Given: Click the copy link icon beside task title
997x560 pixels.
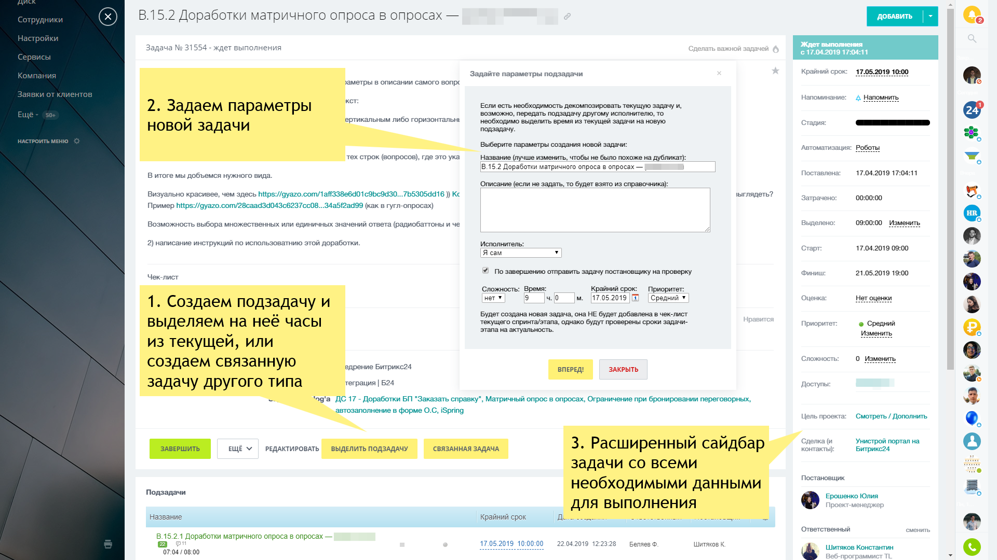Looking at the screenshot, I should point(567,17).
